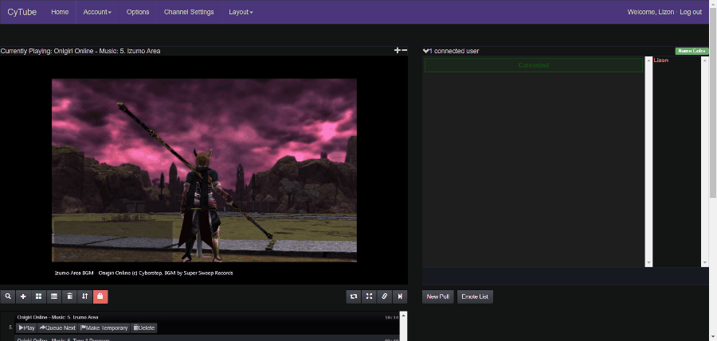
Task: Shuffle playlist with the sort arrows icon
Action: click(84, 296)
